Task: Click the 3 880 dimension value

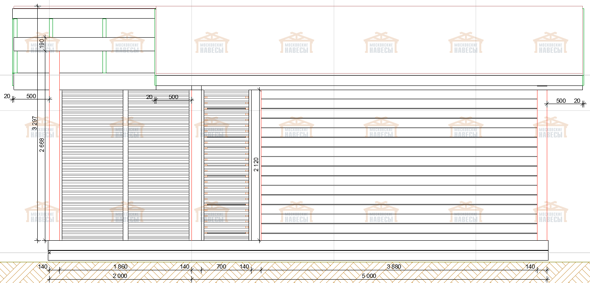Action: point(393,267)
